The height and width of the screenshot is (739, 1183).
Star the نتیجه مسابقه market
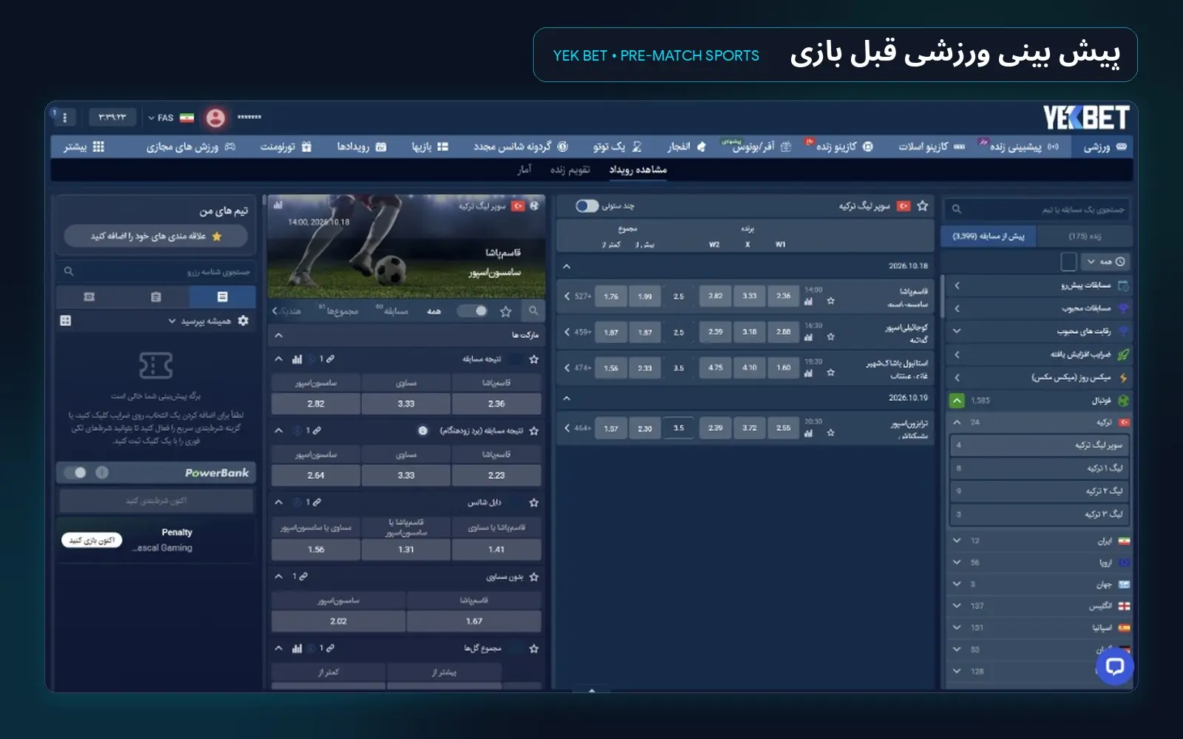(534, 359)
